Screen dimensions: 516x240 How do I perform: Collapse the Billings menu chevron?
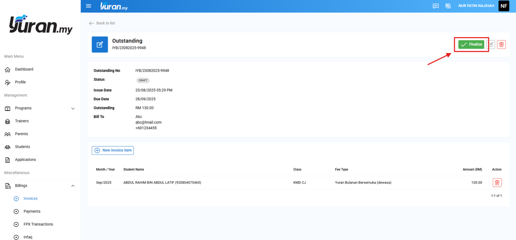tap(73, 186)
